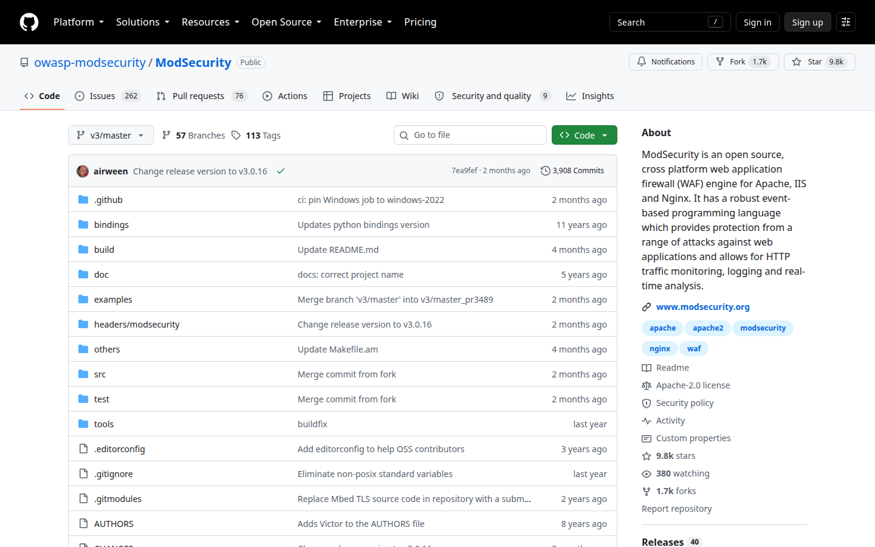The width and height of the screenshot is (875, 547).
Task: Open the Security and quality tab
Action: click(x=493, y=96)
